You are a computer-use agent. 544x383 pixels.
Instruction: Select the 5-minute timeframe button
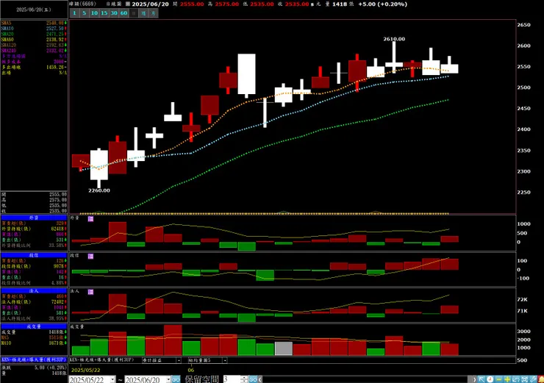coord(84,13)
